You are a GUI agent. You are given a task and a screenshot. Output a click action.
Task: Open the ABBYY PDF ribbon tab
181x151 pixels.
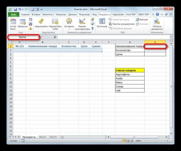click(x=144, y=15)
